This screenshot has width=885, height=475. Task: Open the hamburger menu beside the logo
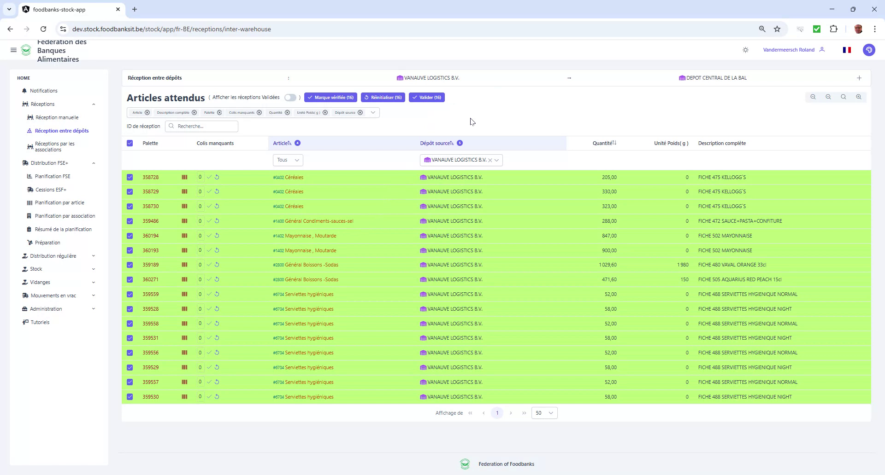13,50
